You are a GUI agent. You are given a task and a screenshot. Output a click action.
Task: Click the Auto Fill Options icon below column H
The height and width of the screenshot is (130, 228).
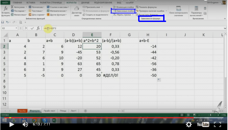(x=159, y=80)
